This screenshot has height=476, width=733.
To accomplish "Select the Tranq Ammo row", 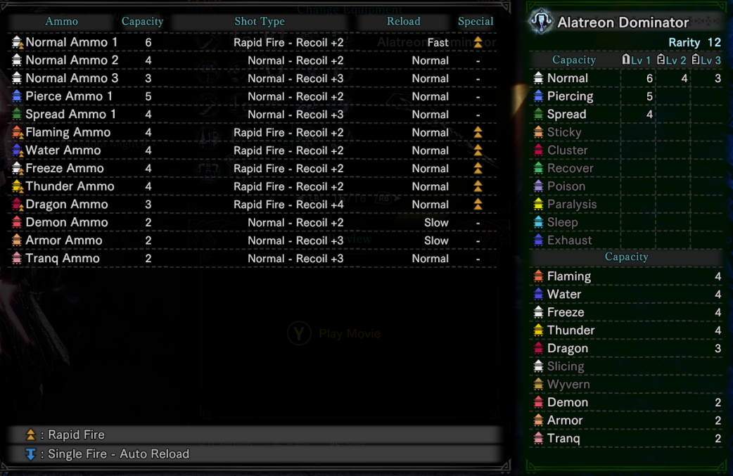I will click(253, 258).
